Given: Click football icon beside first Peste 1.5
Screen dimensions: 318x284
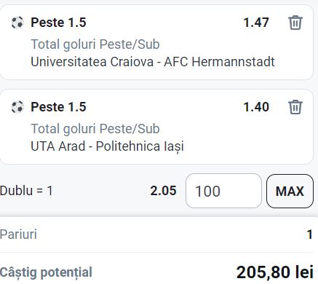Looking at the screenshot, I should click(x=17, y=23).
